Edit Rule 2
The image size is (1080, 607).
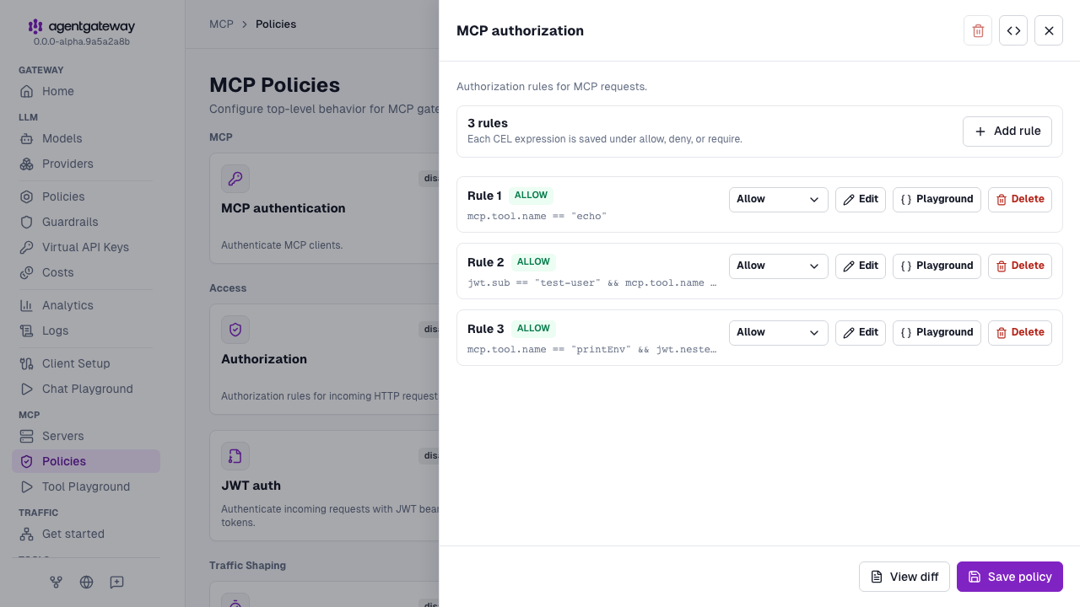pos(861,266)
